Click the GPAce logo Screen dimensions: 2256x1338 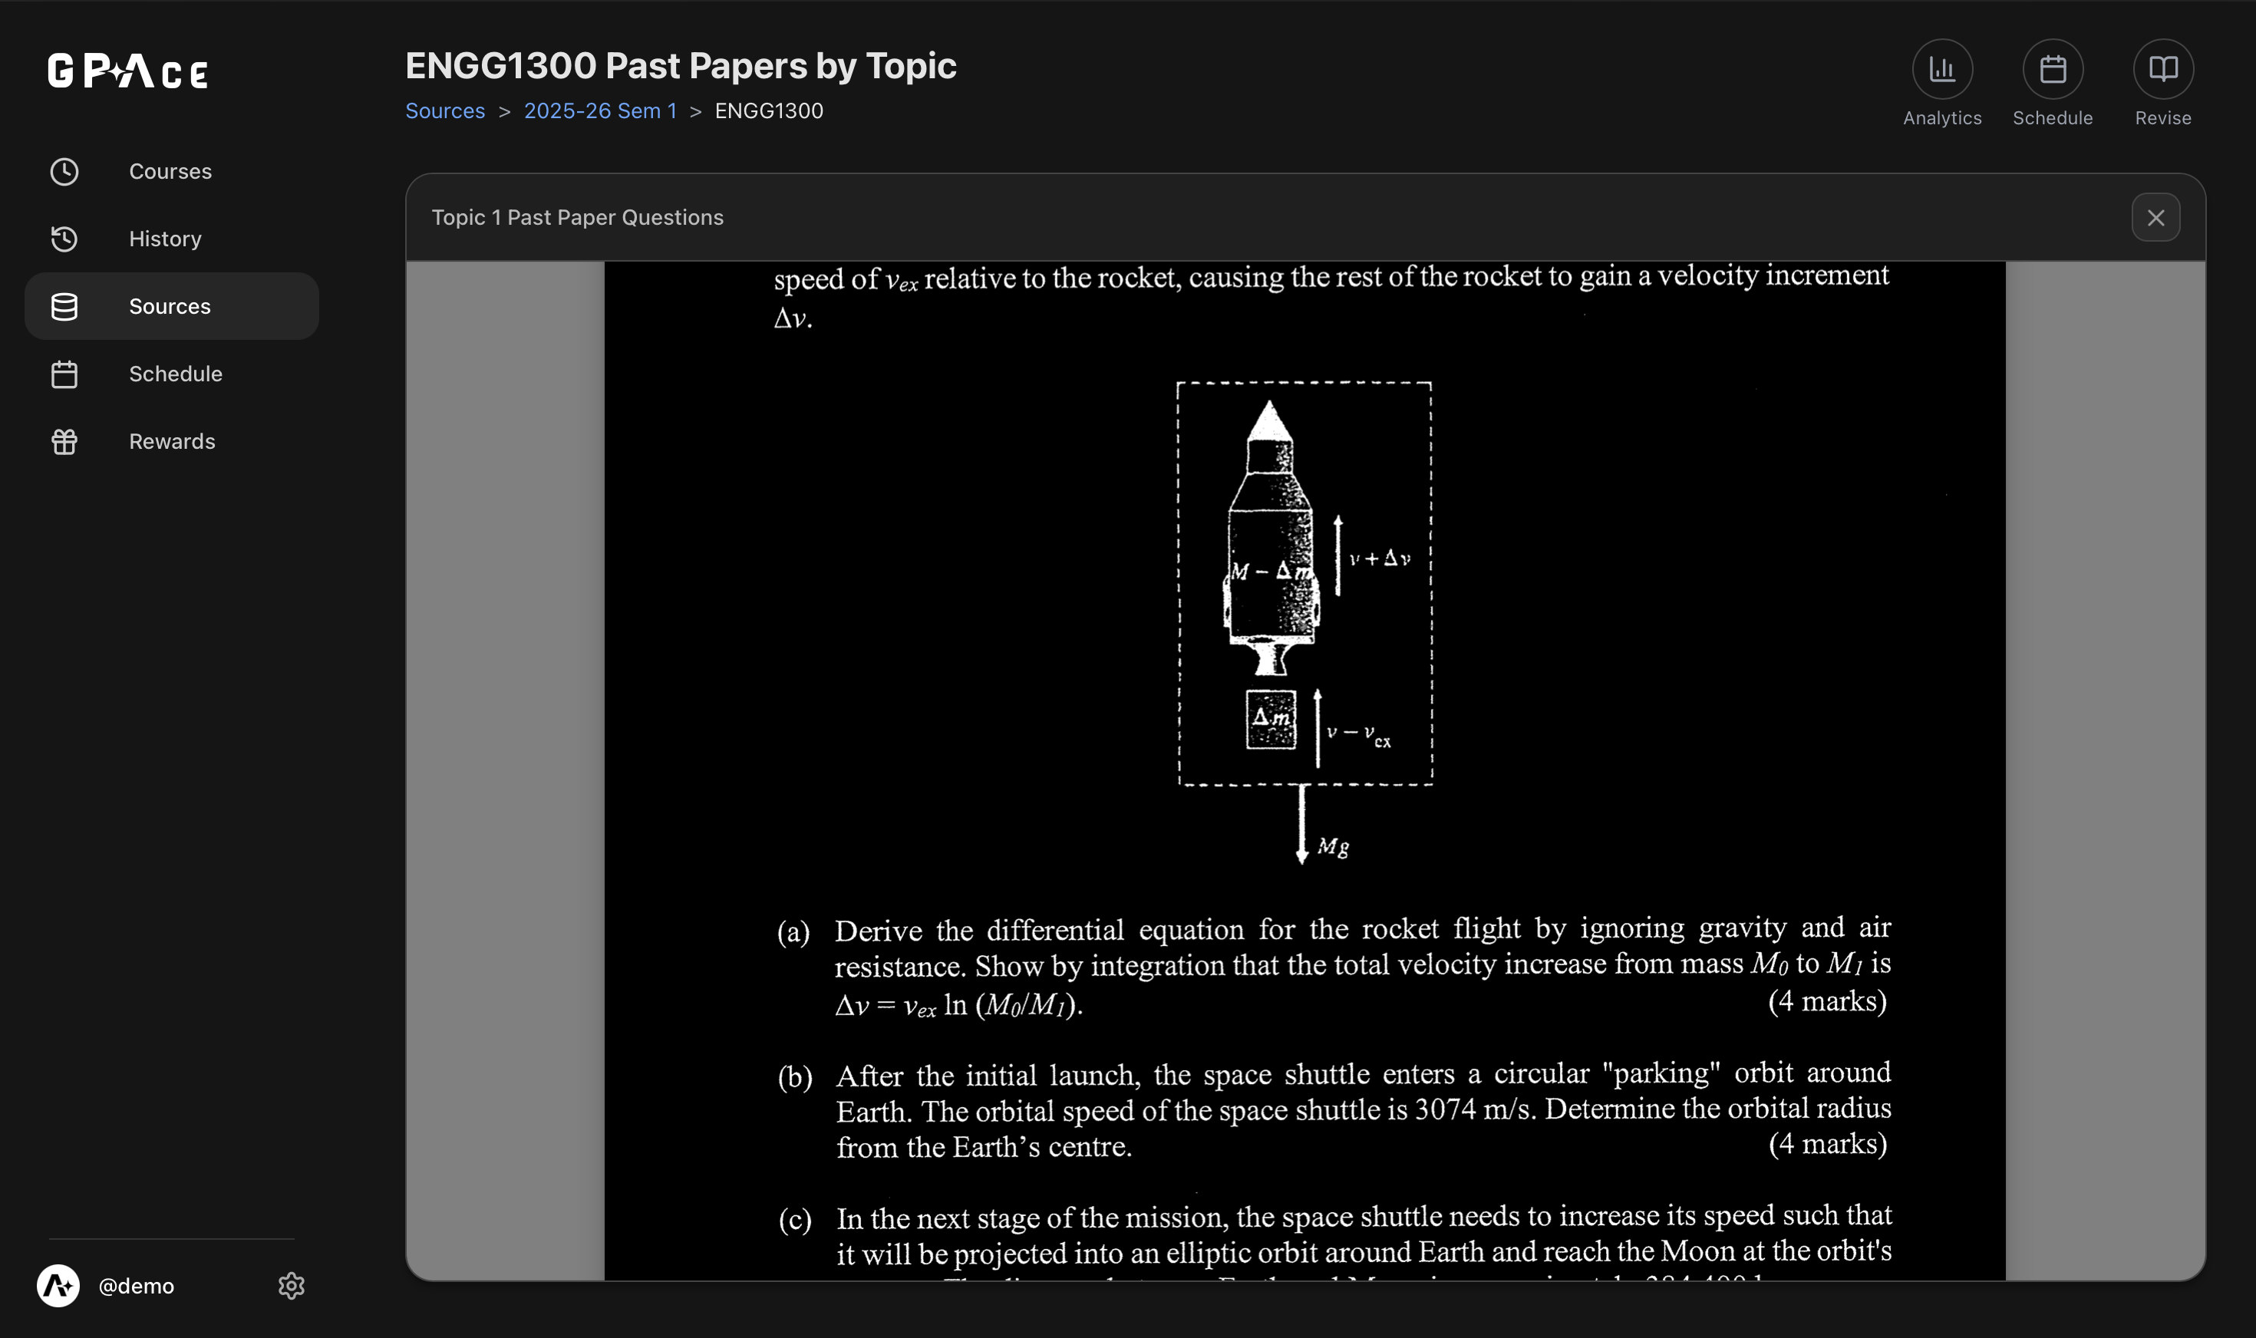click(128, 71)
